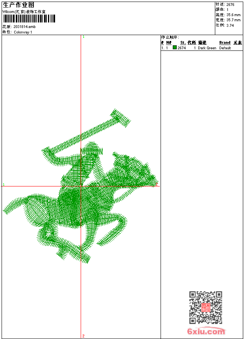Select the scale value '3.74'
The height and width of the screenshot is (339, 244).
tap(230, 25)
